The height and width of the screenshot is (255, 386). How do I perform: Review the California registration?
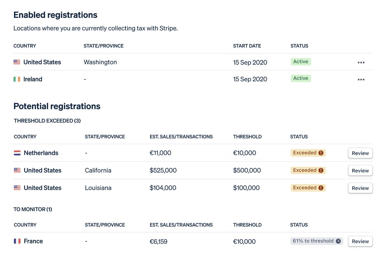[360, 171]
